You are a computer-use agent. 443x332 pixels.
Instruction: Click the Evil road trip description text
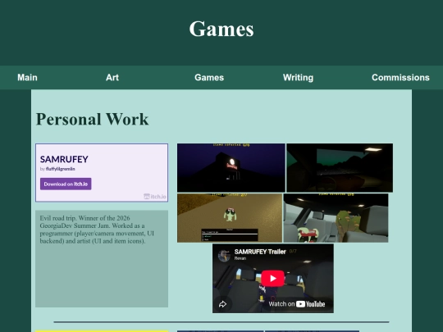tap(97, 230)
